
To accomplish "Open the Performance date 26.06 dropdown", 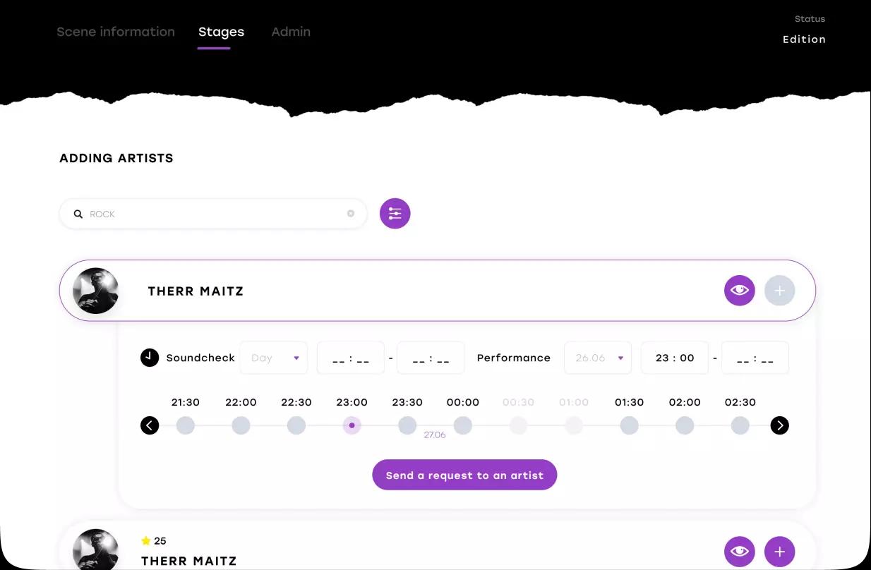I will click(x=597, y=358).
